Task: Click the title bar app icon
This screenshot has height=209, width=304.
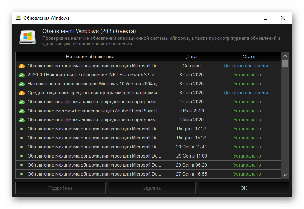Action: (x=18, y=18)
